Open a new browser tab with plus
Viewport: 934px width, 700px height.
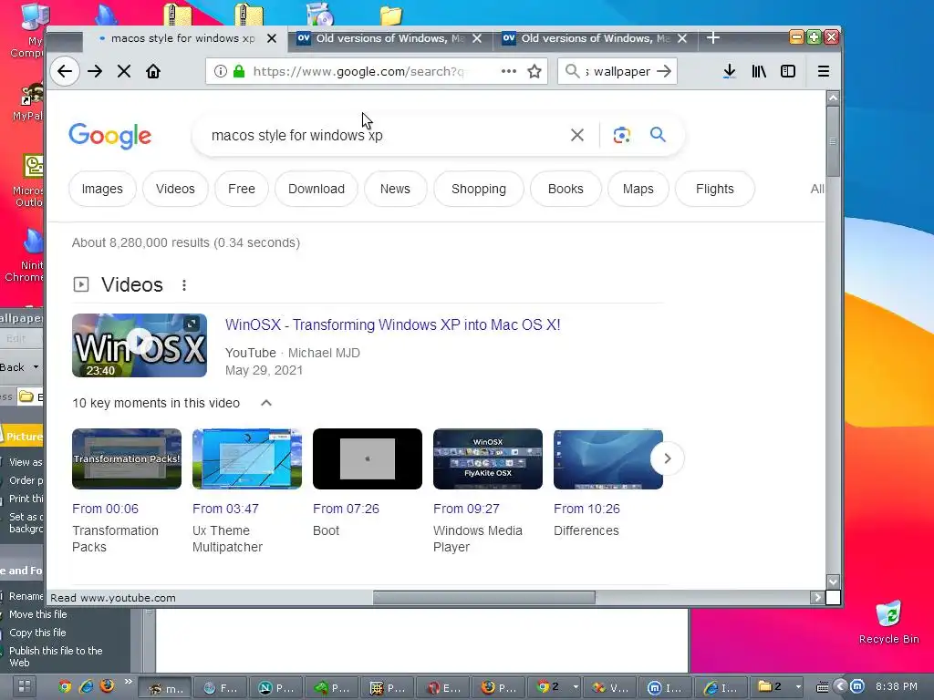pos(713,38)
